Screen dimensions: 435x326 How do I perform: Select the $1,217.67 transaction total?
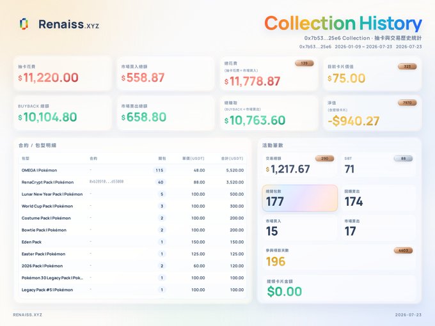[288, 169]
